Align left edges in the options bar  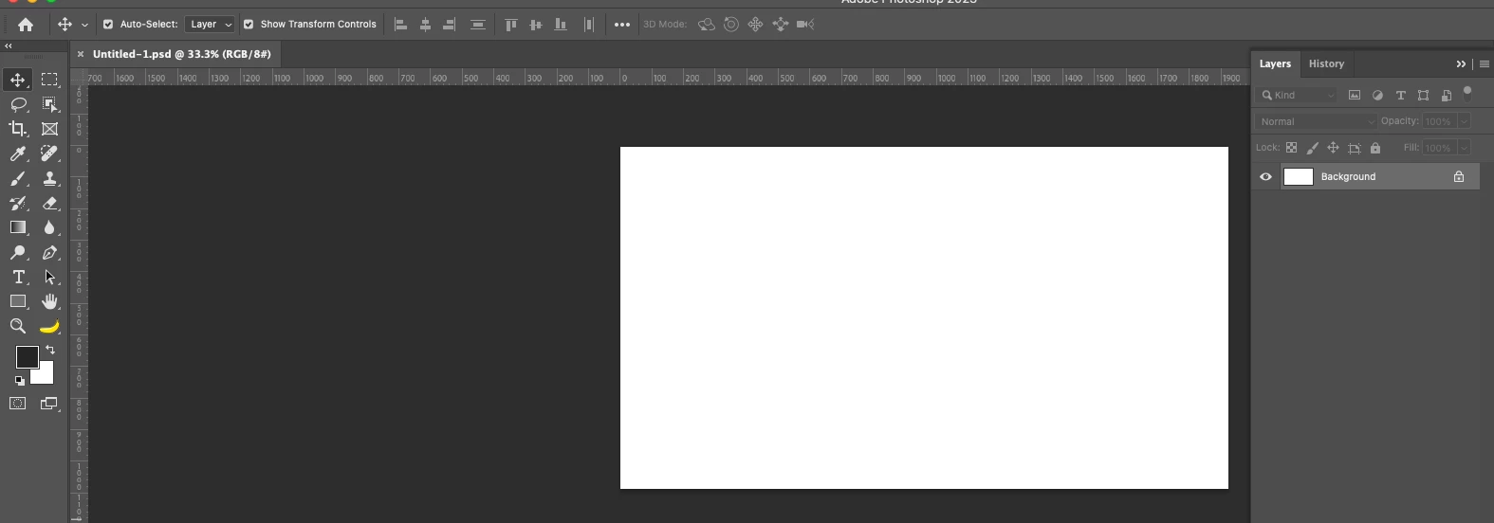coord(400,25)
